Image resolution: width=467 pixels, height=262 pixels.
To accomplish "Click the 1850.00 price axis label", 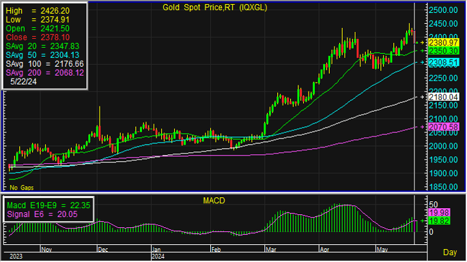I will point(443,187).
